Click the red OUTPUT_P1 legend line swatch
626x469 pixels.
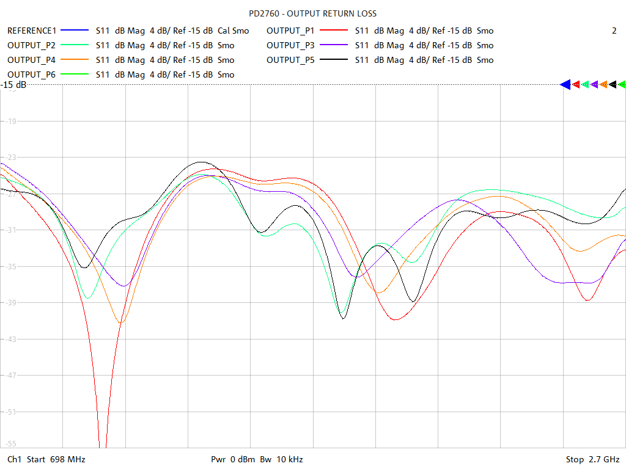[x=334, y=31]
